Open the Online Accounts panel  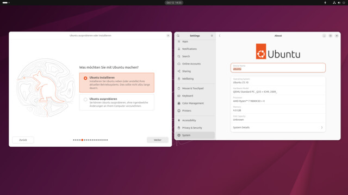tap(195, 64)
